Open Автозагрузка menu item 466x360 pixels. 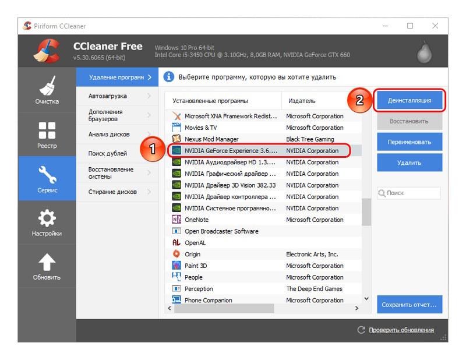pyautogui.click(x=118, y=96)
